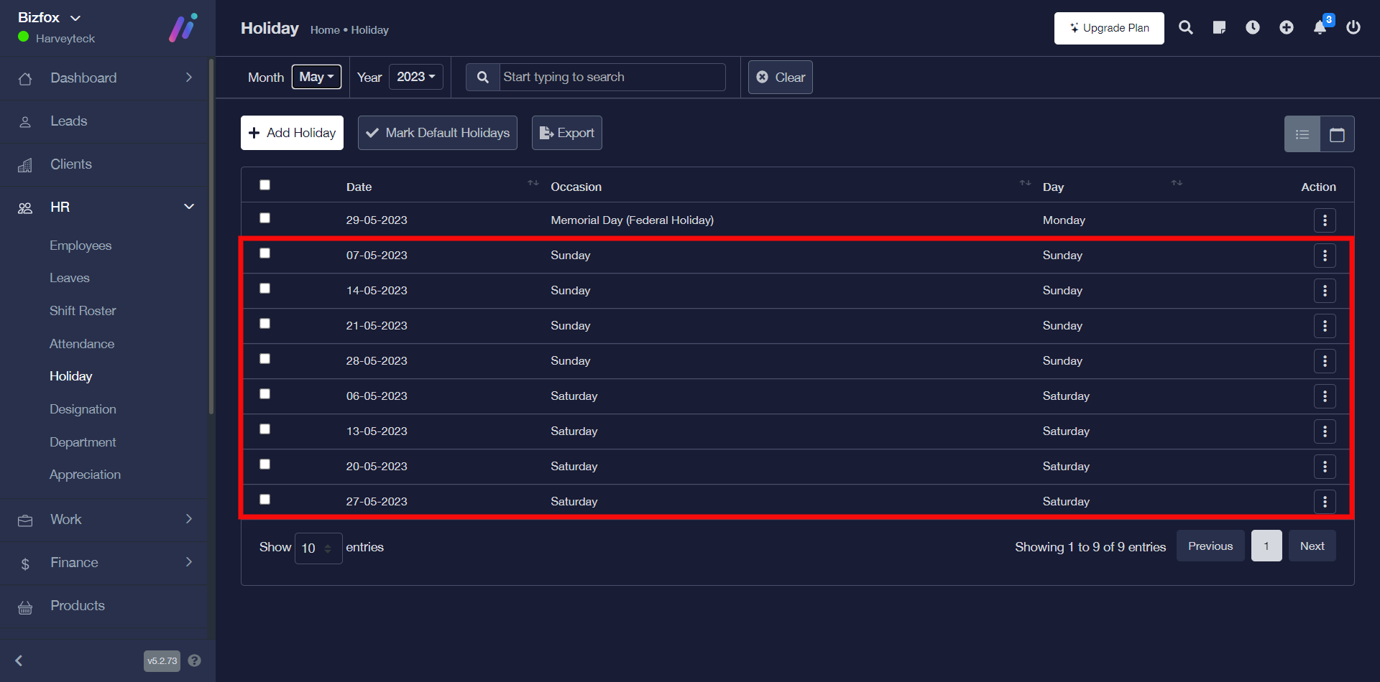Open the sticky notes icon

(1219, 28)
